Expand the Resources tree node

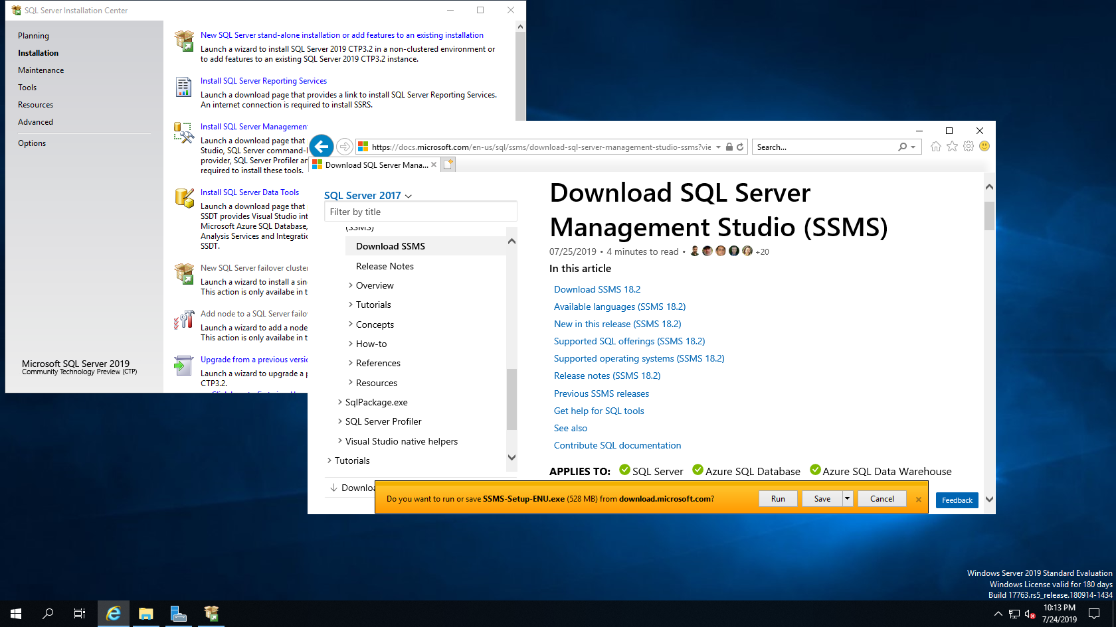pos(351,383)
